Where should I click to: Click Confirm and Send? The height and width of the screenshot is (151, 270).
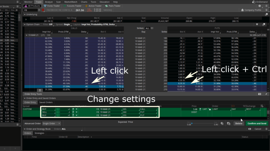257,123
